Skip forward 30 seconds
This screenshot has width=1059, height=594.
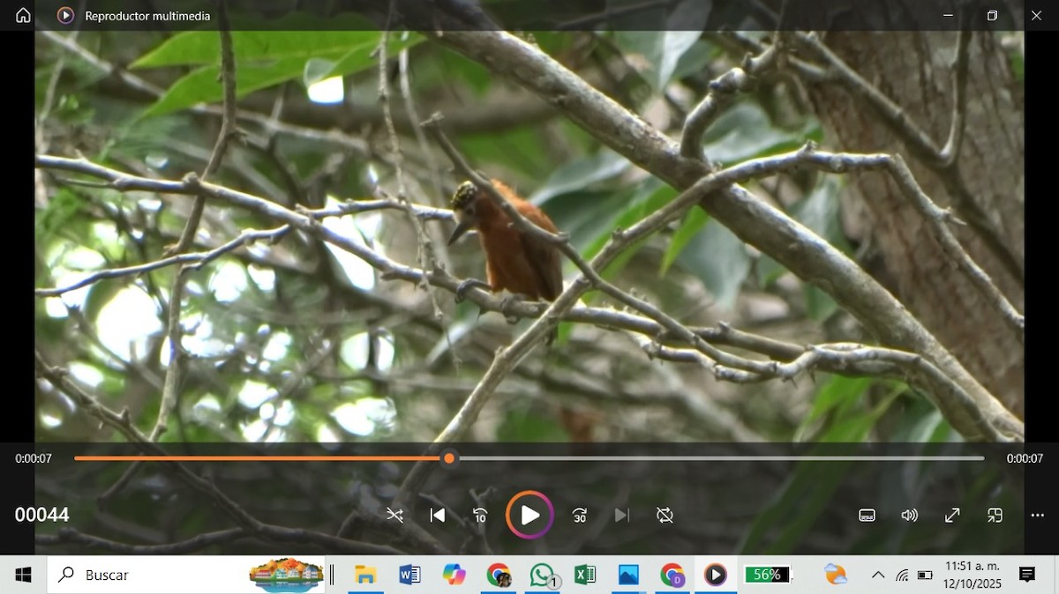click(579, 516)
